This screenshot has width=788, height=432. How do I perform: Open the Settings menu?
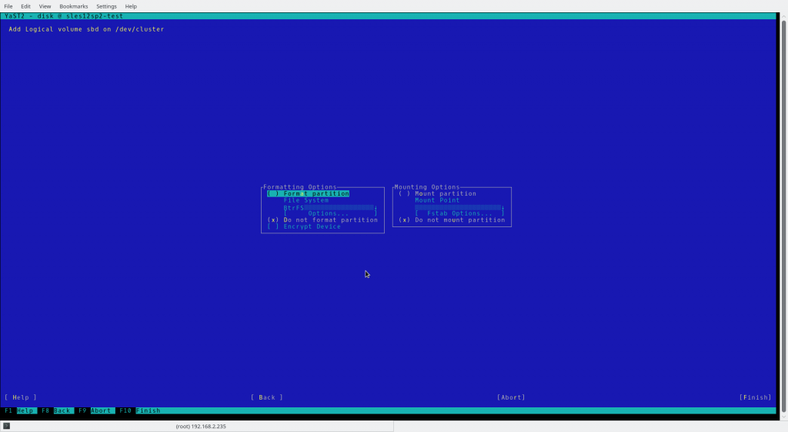click(x=106, y=6)
